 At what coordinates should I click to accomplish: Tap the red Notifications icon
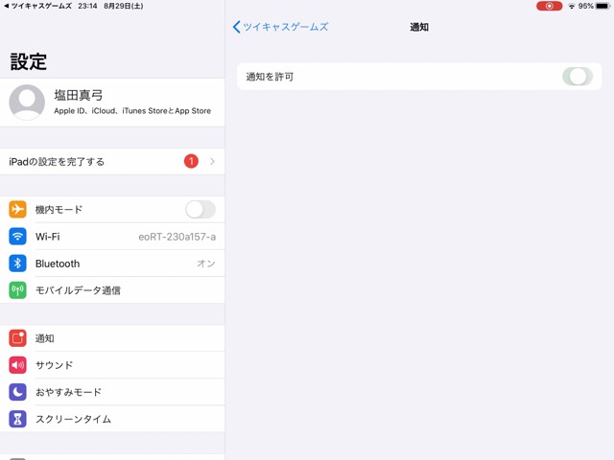tap(17, 338)
